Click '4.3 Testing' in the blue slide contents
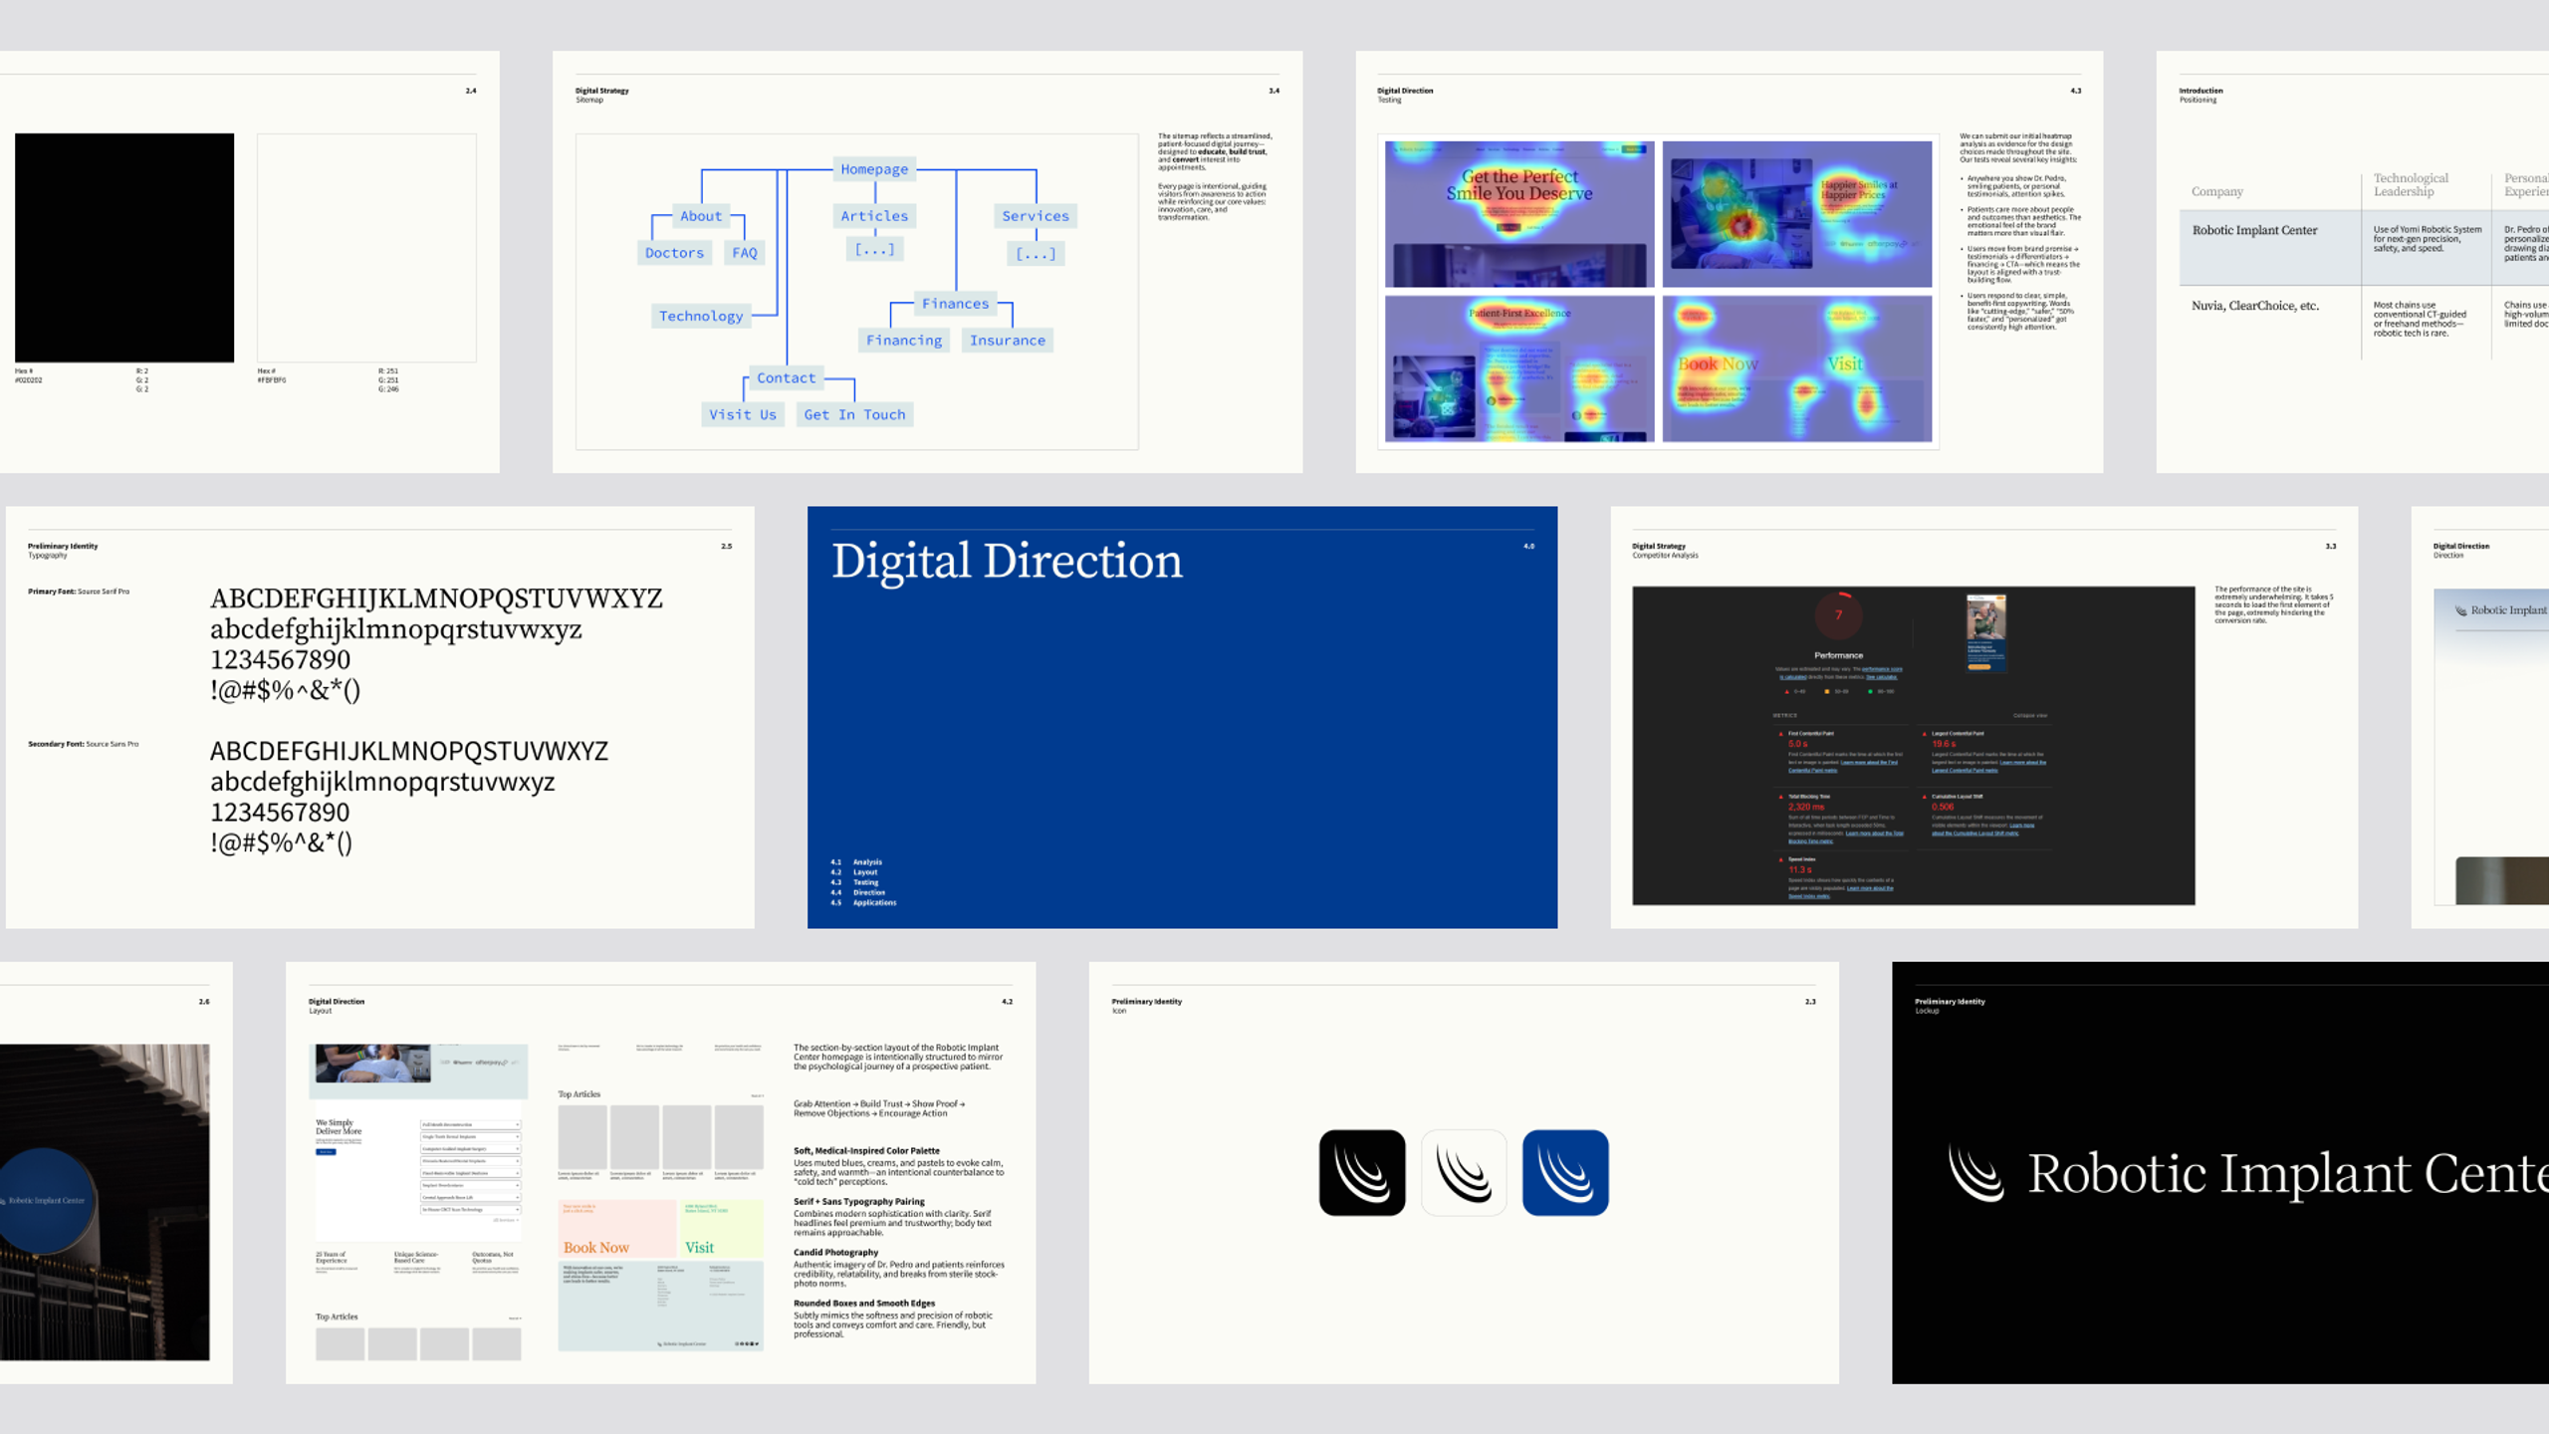2549x1434 pixels. coord(855,882)
